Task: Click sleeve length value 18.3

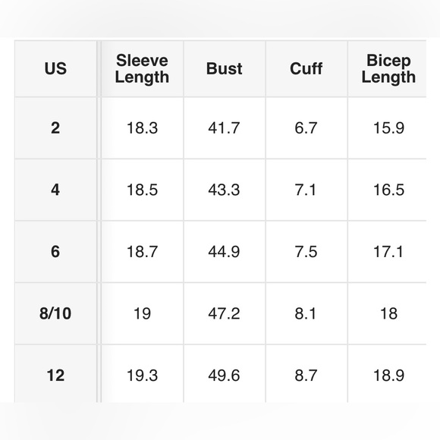Action: point(142,128)
